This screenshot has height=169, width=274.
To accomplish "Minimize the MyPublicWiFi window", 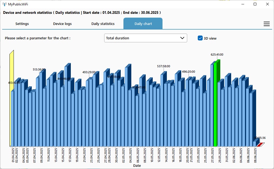I will 243,4.
